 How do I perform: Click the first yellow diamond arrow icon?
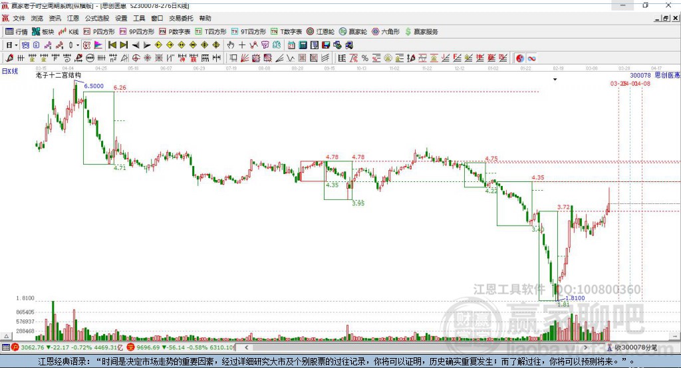tap(158, 45)
